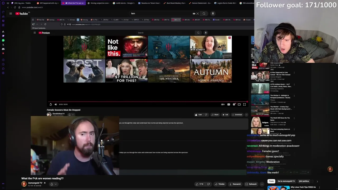The height and width of the screenshot is (190, 338).
Task: Click the magnifier search button beside 'fern'
Action: click(204, 13)
